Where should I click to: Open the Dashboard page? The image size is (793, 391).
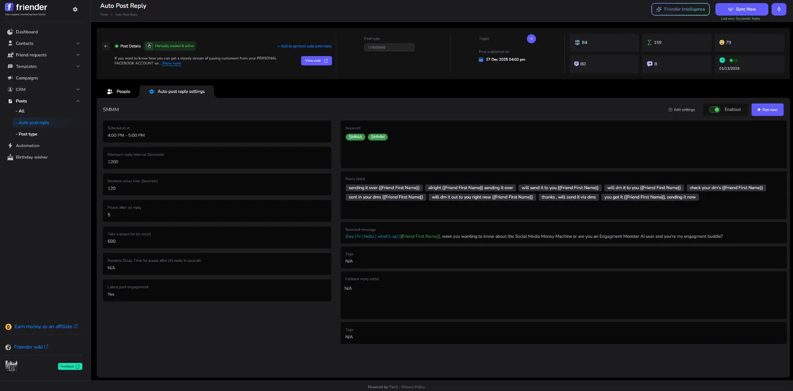26,32
